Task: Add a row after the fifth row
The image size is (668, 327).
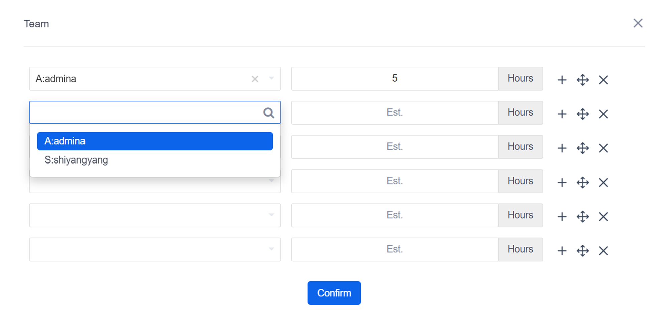Action: 562,217
